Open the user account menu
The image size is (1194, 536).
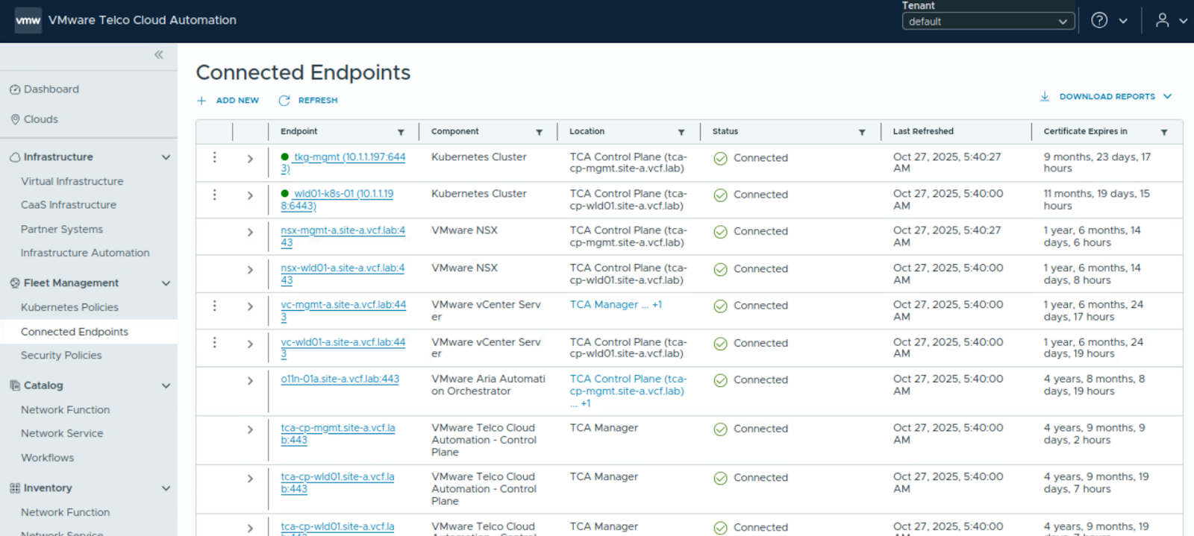point(1162,20)
